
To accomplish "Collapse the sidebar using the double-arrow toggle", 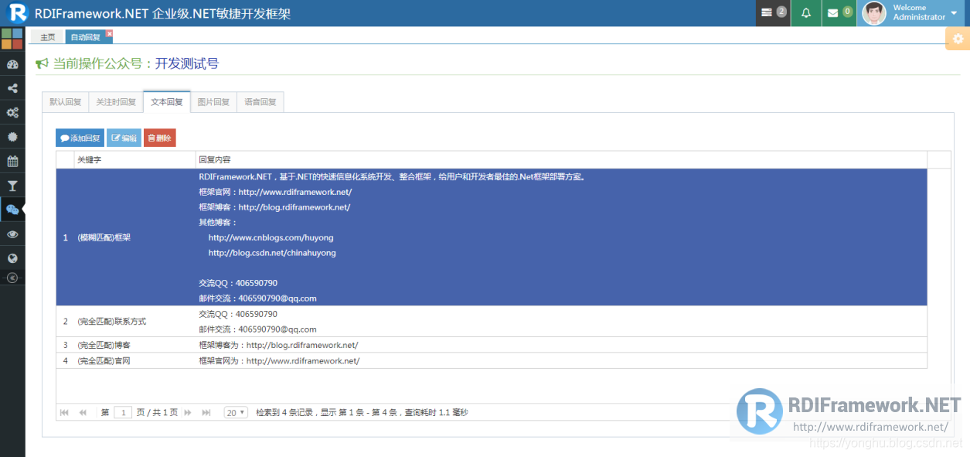I will pyautogui.click(x=12, y=277).
